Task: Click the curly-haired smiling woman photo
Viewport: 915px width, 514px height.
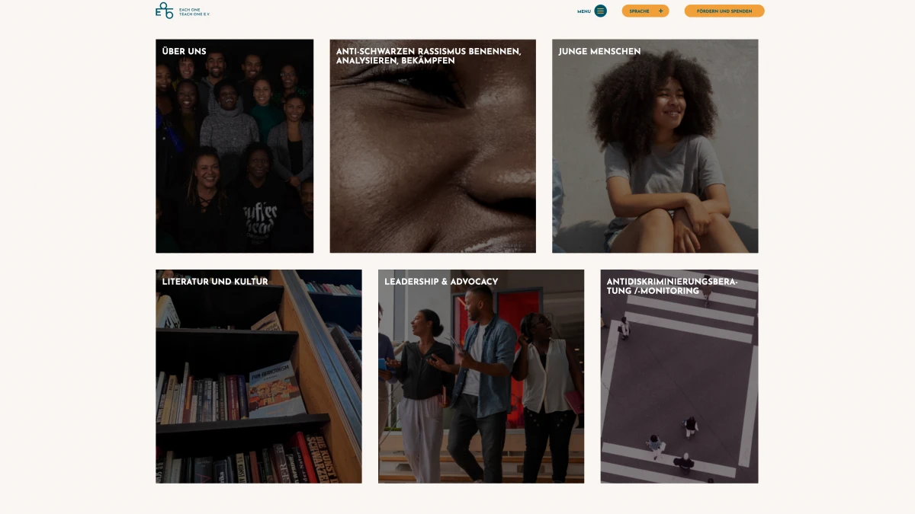Action: coord(656,146)
